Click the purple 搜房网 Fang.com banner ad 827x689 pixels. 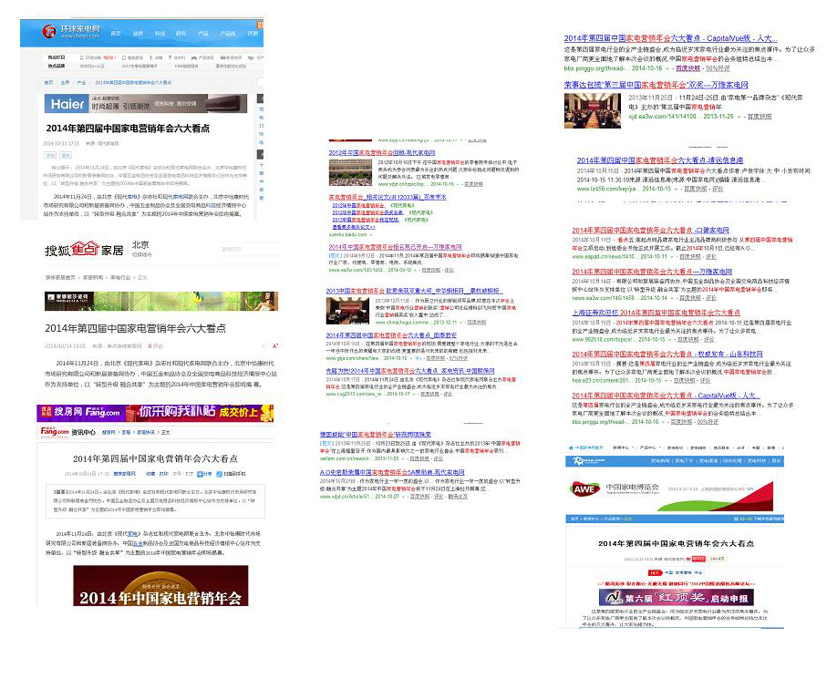point(155,413)
